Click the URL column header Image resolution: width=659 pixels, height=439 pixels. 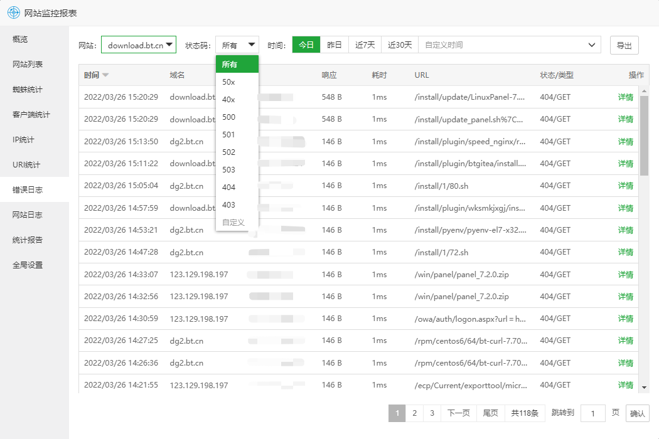(x=422, y=75)
